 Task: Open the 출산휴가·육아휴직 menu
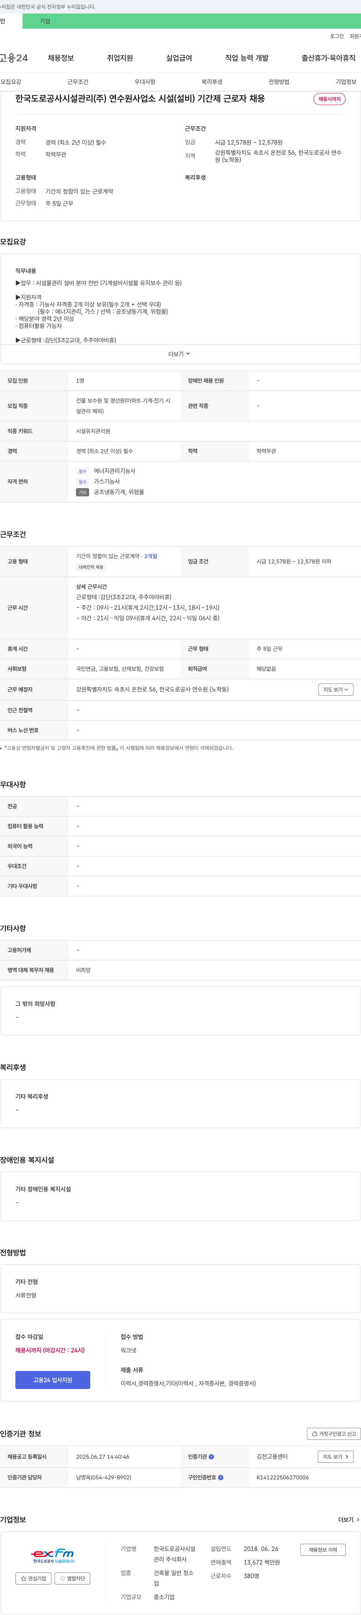point(328,58)
